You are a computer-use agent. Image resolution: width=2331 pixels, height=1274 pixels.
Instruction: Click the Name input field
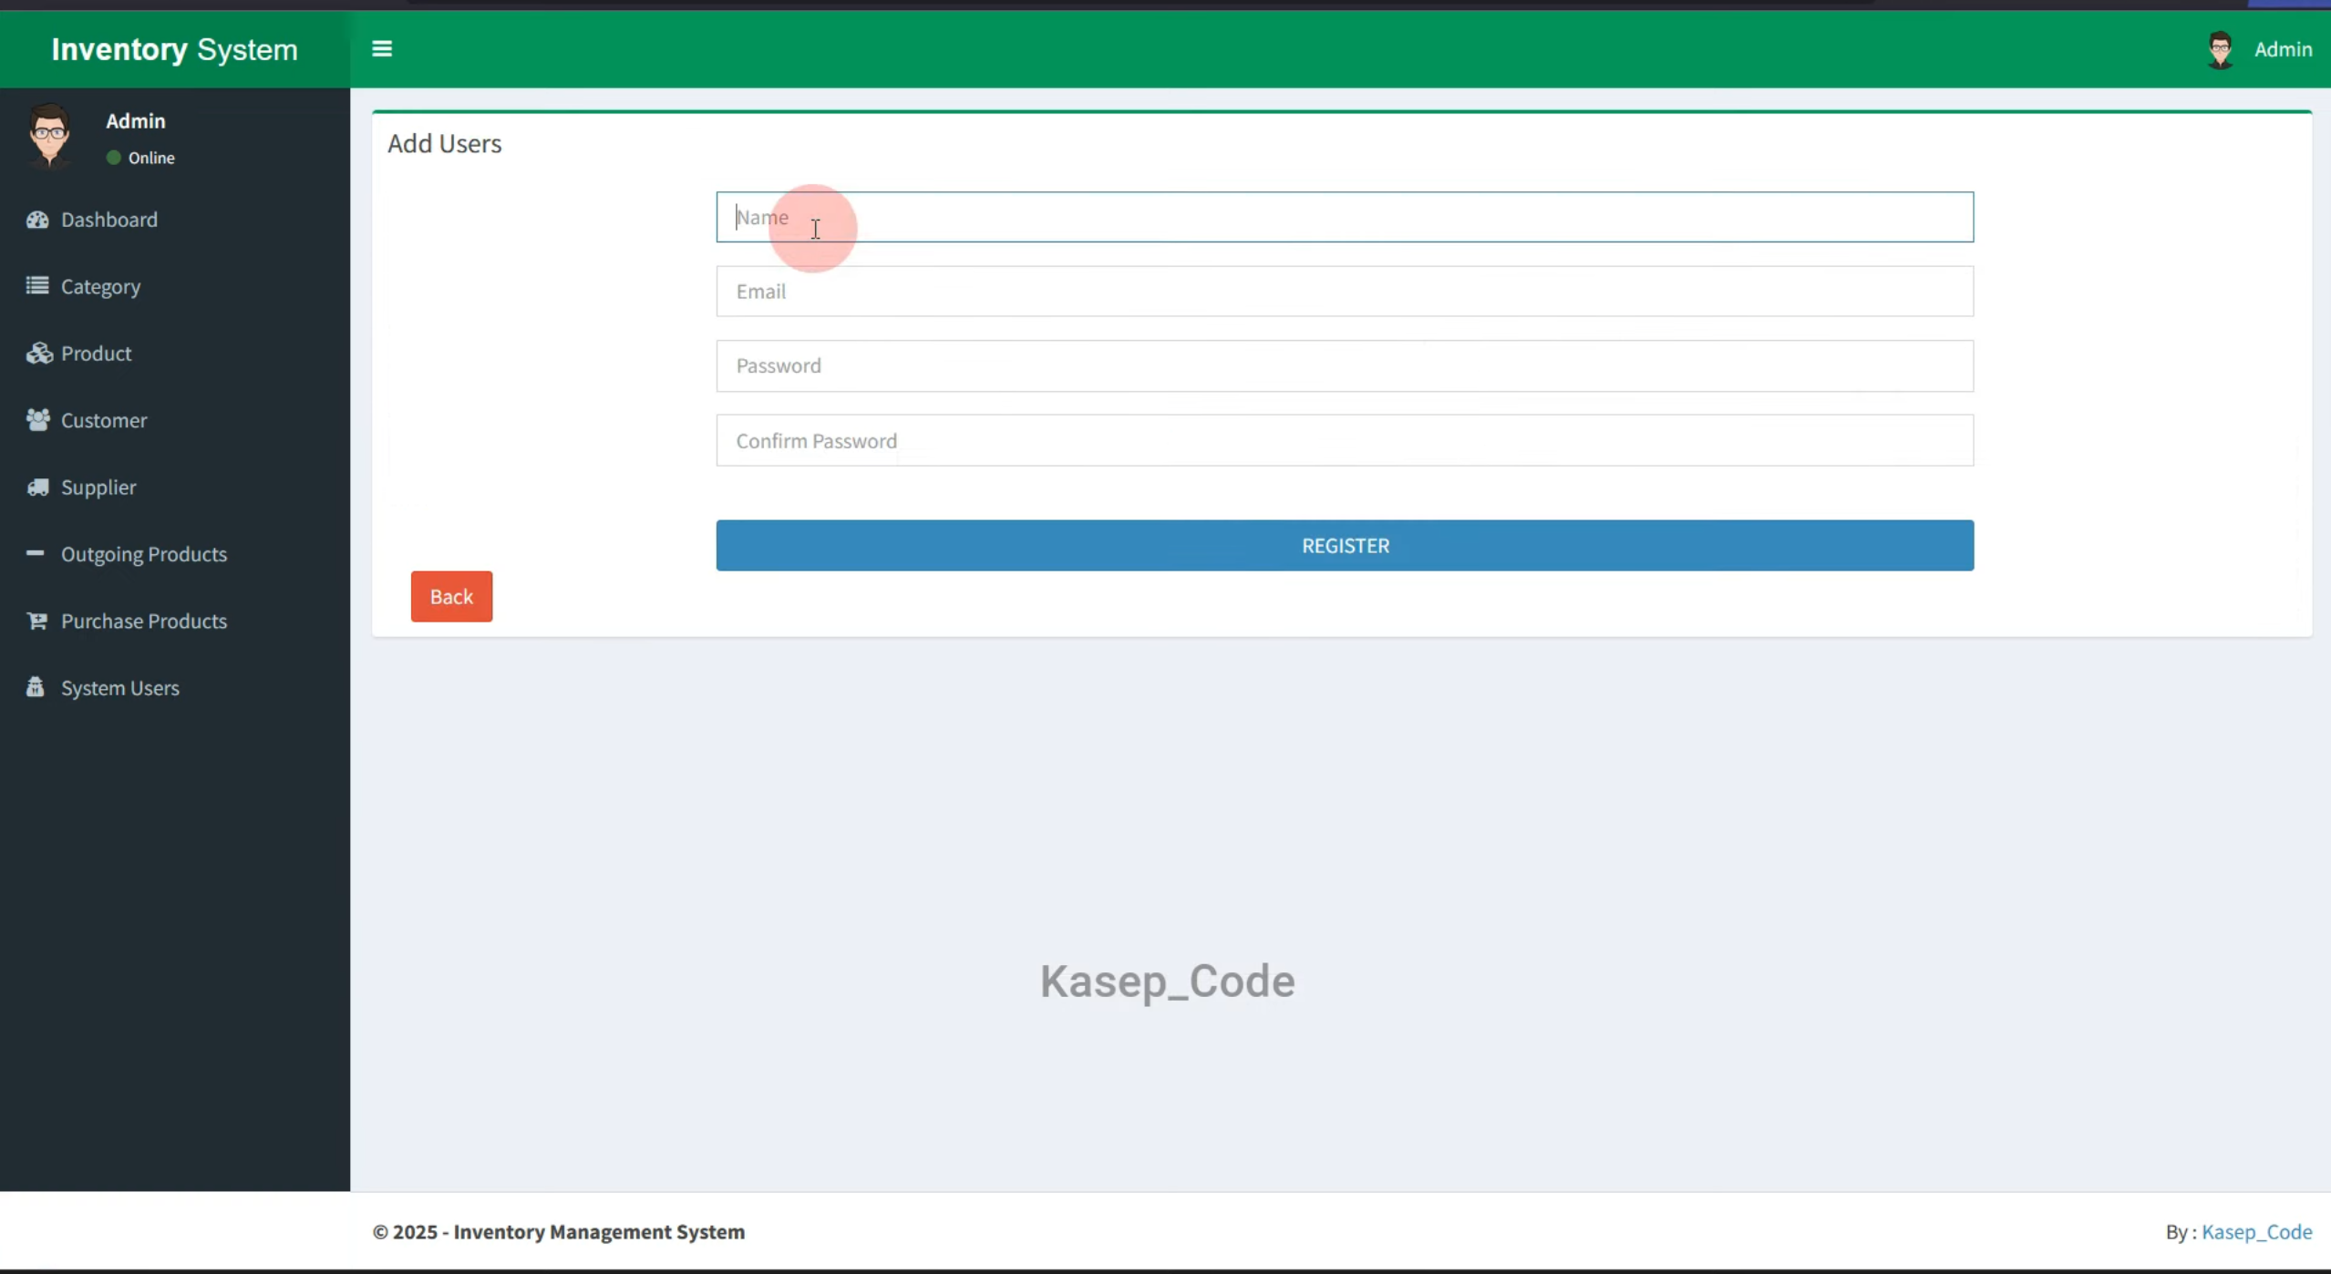click(x=1345, y=217)
